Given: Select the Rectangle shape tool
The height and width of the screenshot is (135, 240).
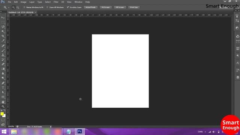Looking at the screenshot, I should [x=3, y=97].
